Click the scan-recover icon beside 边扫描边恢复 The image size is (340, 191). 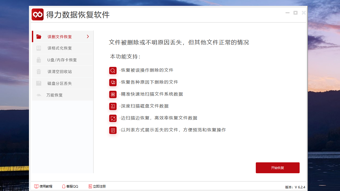tap(113, 118)
